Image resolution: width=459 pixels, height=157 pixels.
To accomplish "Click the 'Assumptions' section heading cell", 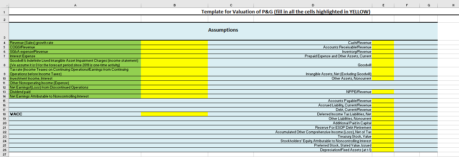I will pos(223,30).
